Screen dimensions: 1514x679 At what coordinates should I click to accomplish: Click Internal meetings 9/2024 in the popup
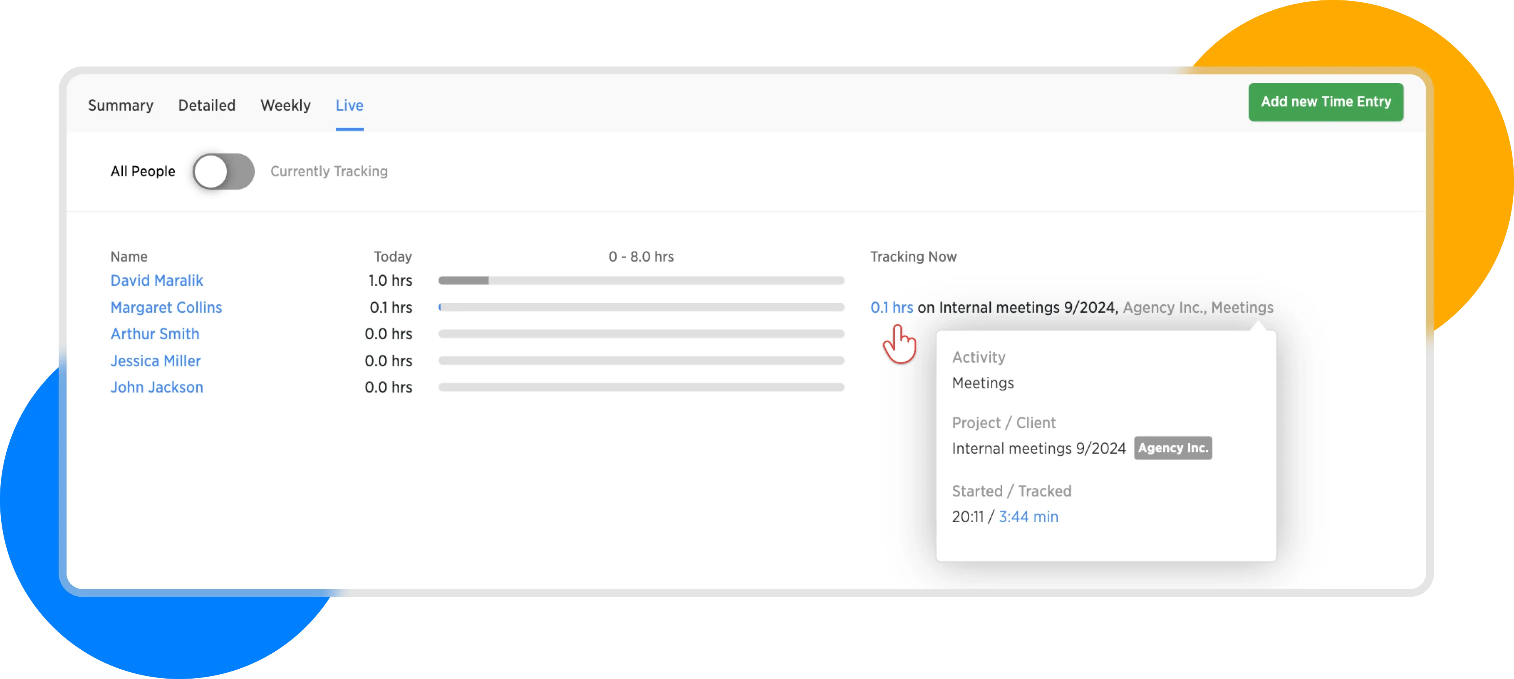click(x=1038, y=449)
